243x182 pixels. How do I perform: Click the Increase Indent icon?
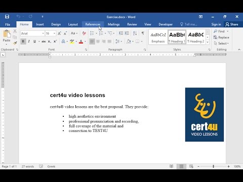(127, 33)
